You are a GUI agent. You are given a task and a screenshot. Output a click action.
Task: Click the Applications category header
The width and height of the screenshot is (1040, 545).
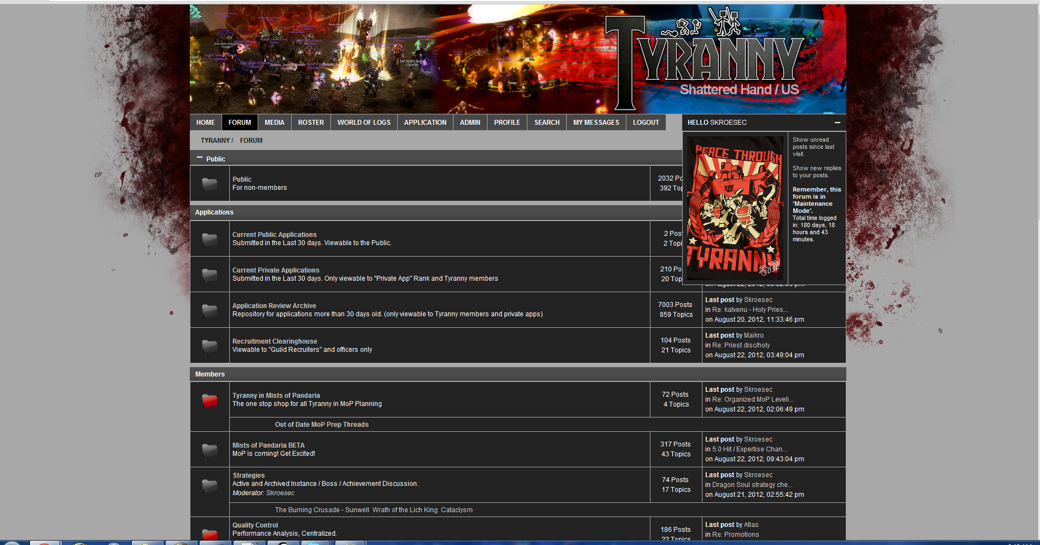coord(214,212)
